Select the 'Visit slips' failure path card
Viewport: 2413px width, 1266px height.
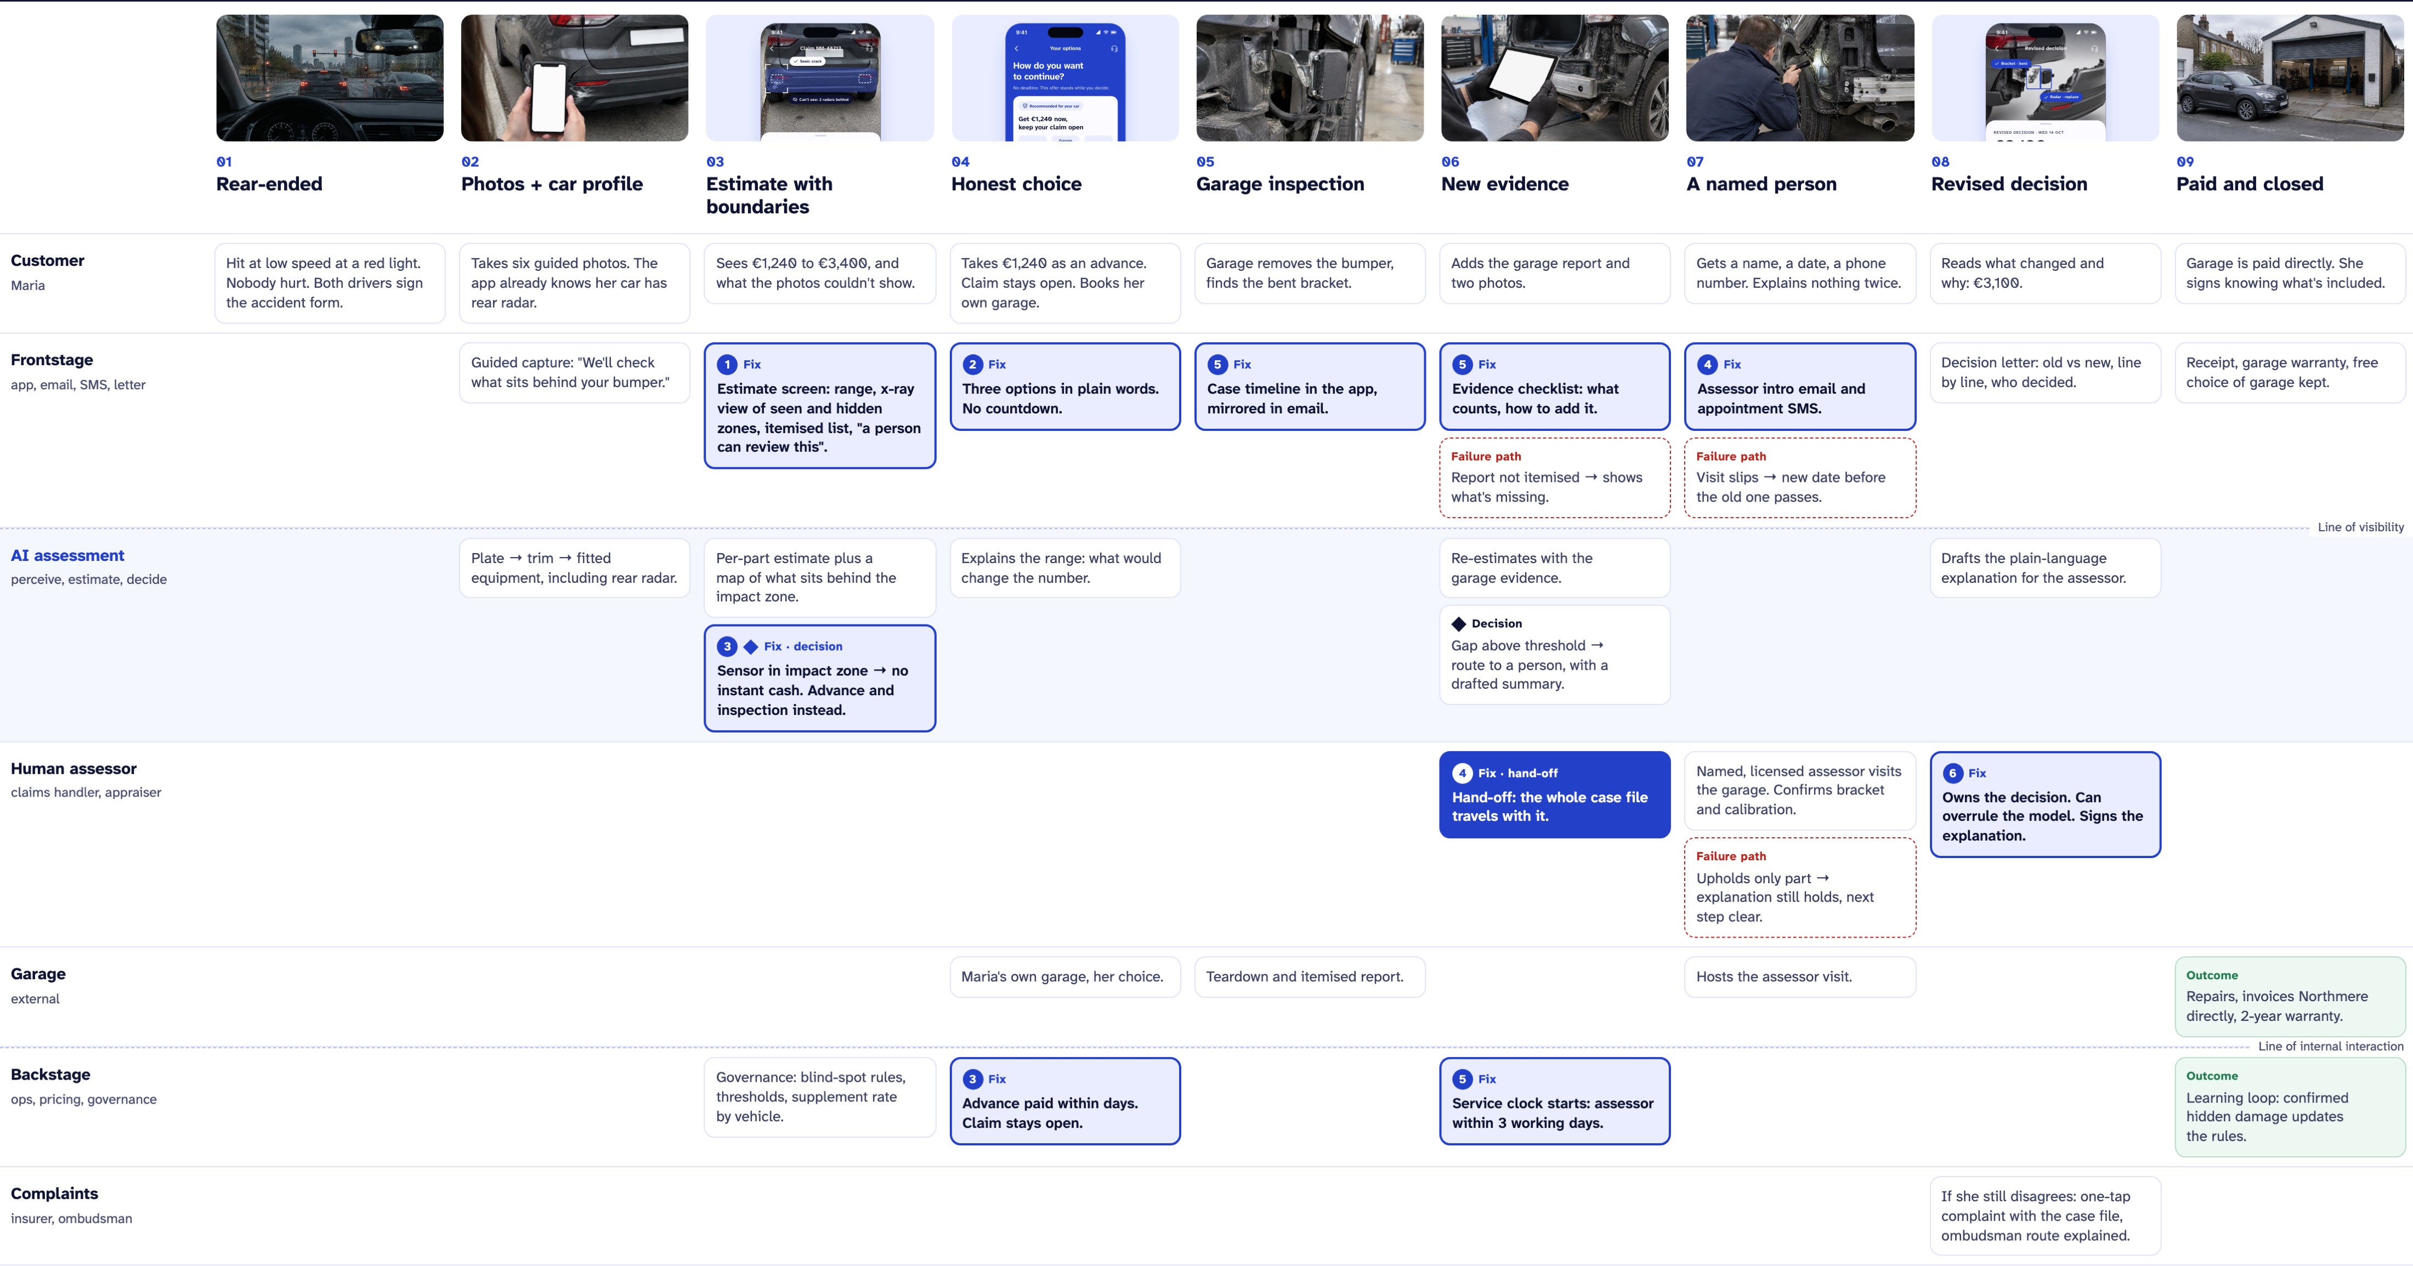[1800, 478]
